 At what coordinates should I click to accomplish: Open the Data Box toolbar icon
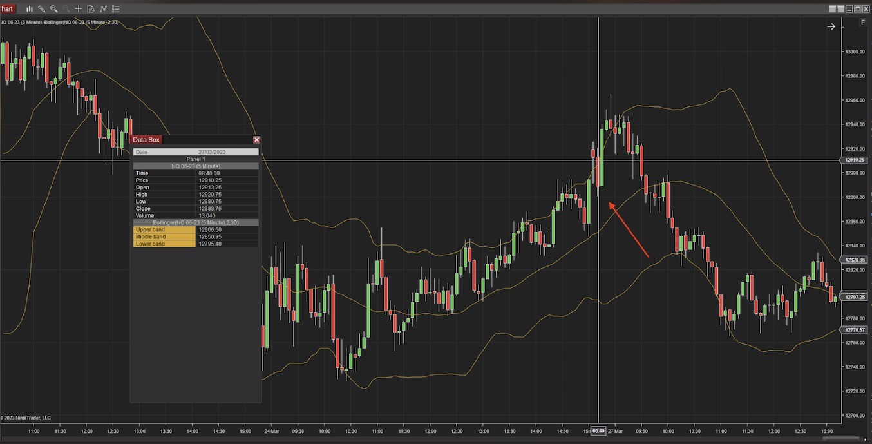tap(90, 9)
